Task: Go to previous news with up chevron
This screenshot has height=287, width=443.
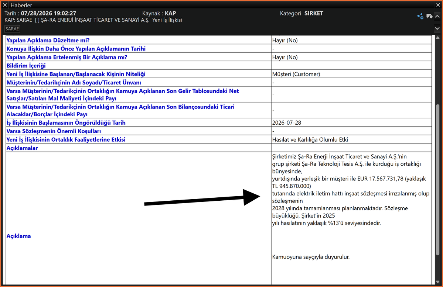Action: coord(437,16)
